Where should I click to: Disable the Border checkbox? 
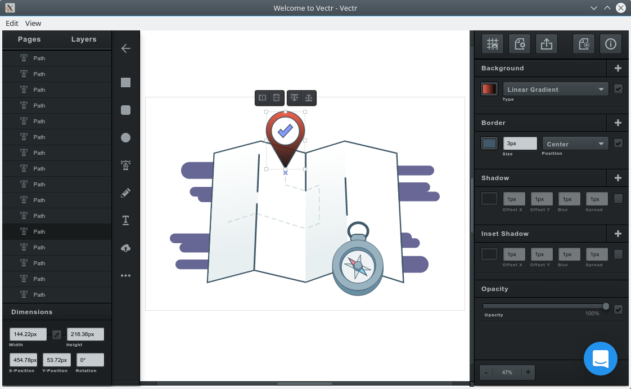618,144
